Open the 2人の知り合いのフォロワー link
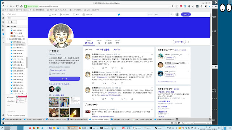The width and height of the screenshot is (232, 130). [61, 84]
